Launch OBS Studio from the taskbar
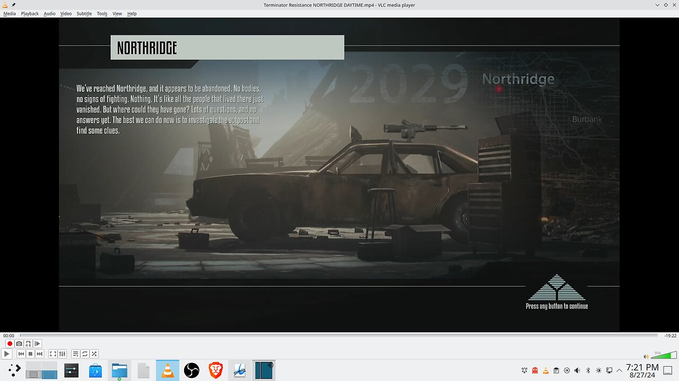Image resolution: width=679 pixels, height=381 pixels. coord(191,370)
